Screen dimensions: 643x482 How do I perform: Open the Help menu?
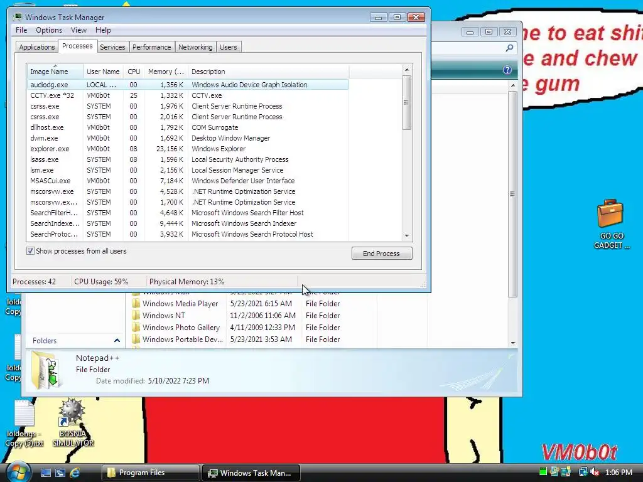click(103, 30)
